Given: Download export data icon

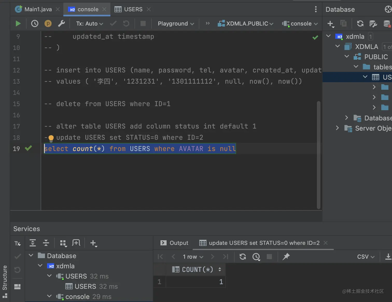Looking at the screenshot, I should tap(388, 257).
